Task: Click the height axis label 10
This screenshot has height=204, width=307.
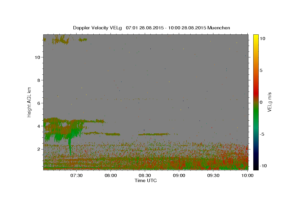Action: click(37, 57)
